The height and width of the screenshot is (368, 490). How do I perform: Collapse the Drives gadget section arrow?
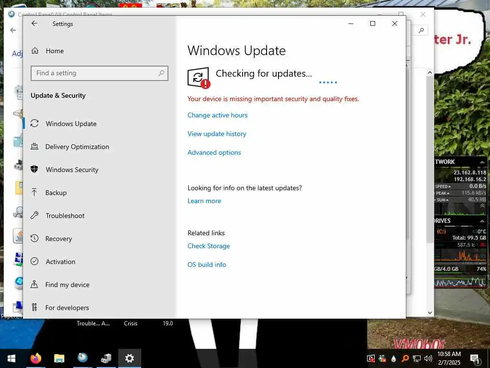pyautogui.click(x=482, y=221)
